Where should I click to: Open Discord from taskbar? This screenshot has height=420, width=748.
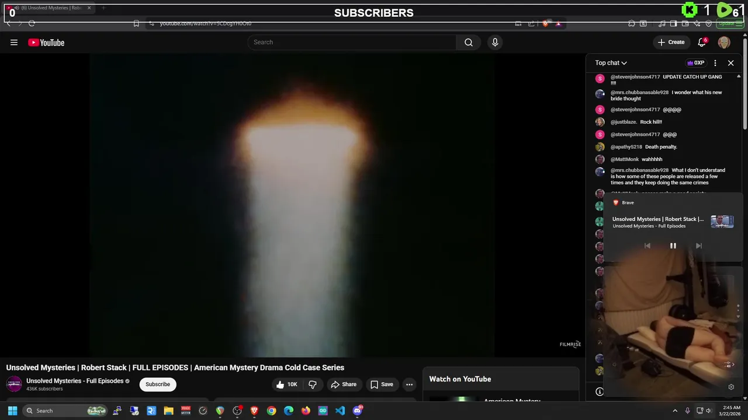click(358, 411)
